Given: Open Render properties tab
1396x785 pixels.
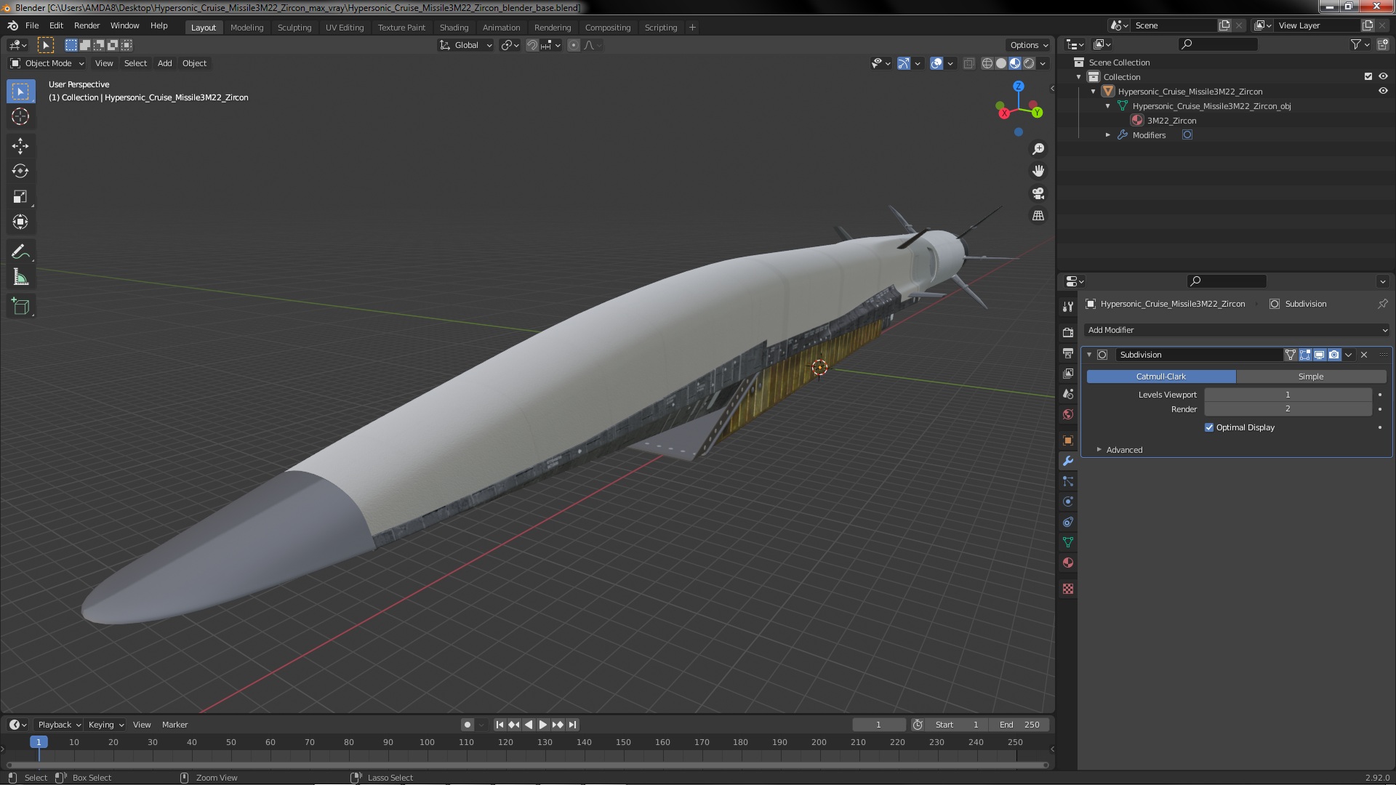Looking at the screenshot, I should point(1067,332).
